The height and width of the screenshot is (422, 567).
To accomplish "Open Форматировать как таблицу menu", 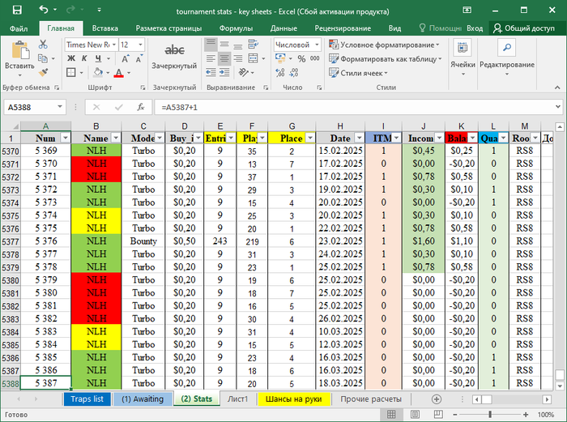I will click(x=385, y=59).
